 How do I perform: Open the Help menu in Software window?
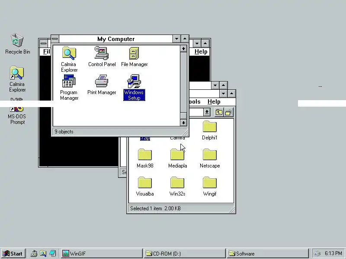point(214,102)
